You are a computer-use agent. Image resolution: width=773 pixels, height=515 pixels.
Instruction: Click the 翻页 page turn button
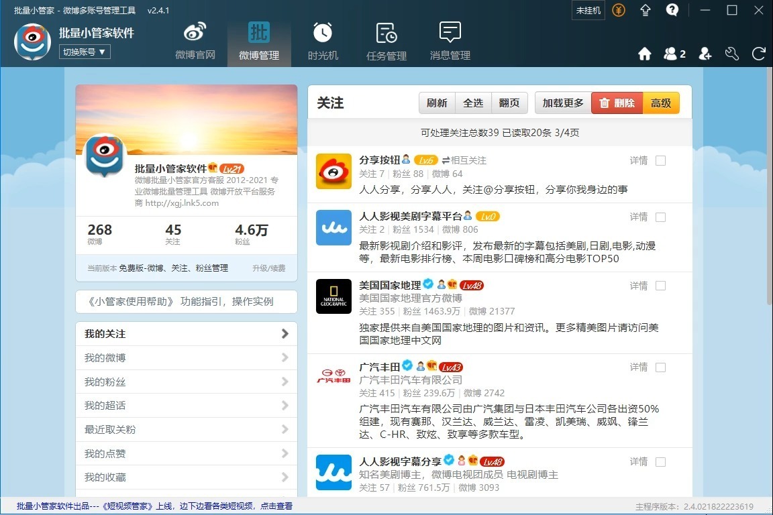click(x=509, y=103)
